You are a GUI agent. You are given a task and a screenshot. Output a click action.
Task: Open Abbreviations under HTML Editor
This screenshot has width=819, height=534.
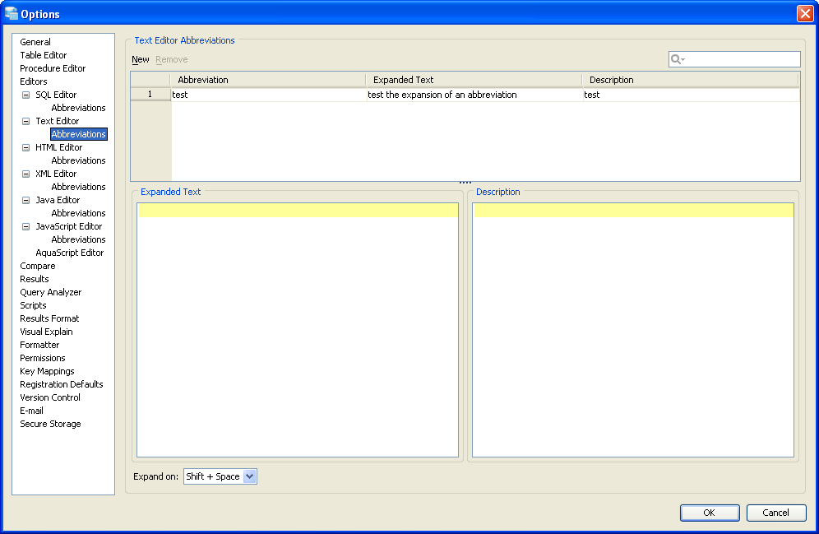[78, 160]
